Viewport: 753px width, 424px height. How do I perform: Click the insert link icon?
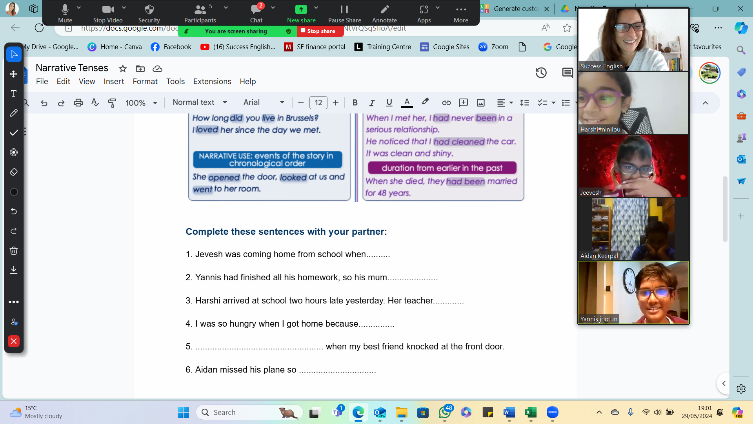tap(446, 102)
